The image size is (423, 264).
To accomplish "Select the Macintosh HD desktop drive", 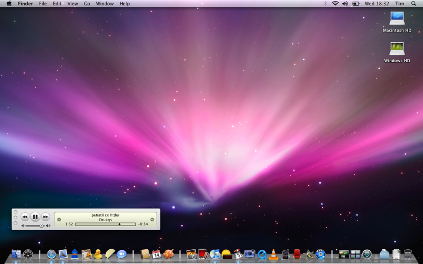I will pos(397,22).
